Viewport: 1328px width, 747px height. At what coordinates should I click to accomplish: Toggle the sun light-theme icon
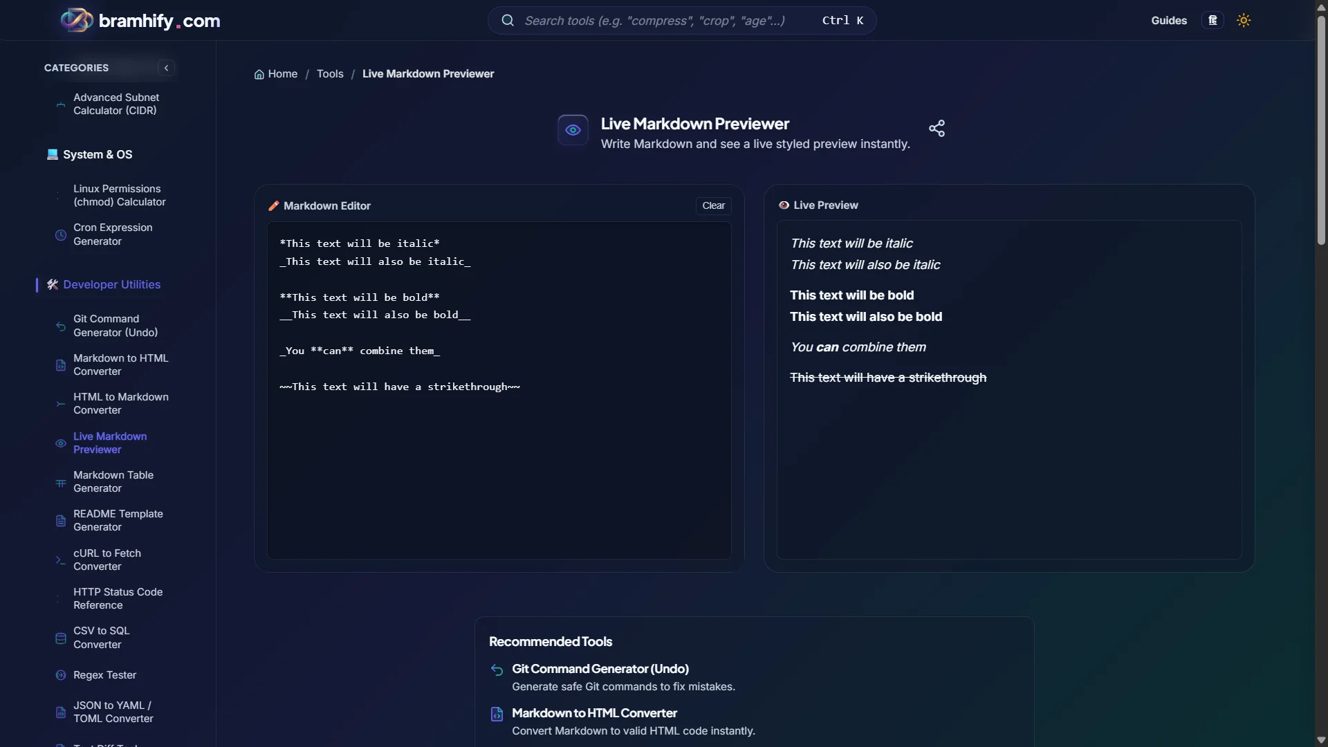[x=1244, y=20]
